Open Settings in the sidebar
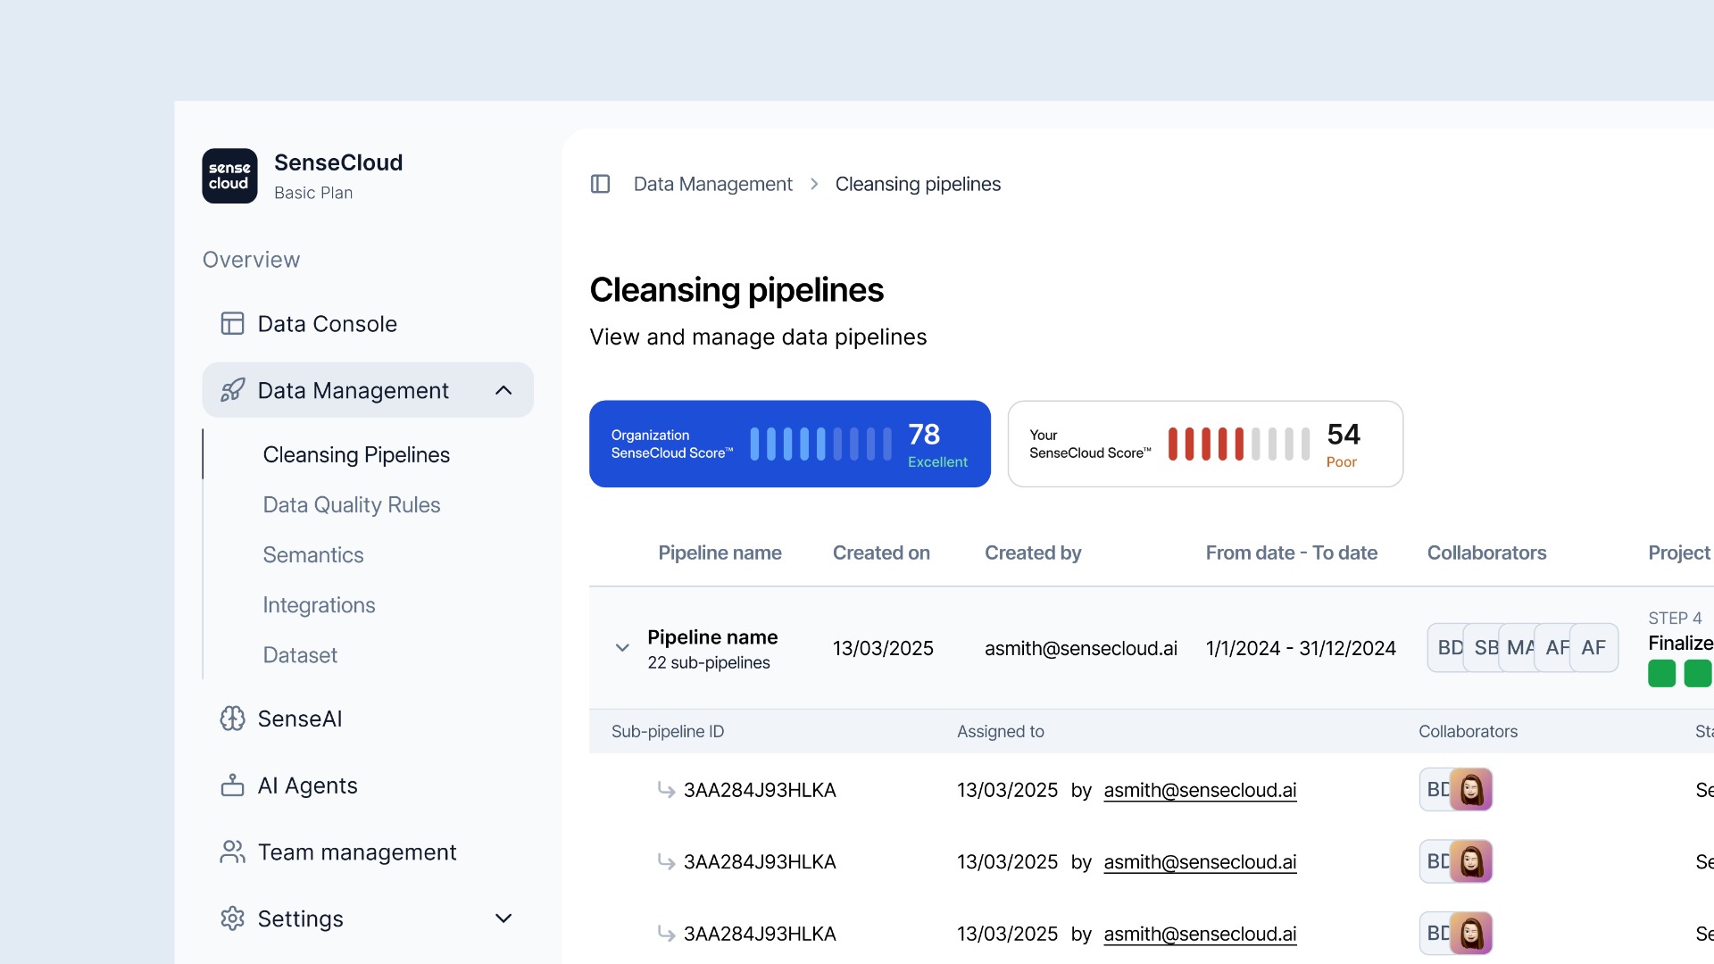 coord(368,918)
